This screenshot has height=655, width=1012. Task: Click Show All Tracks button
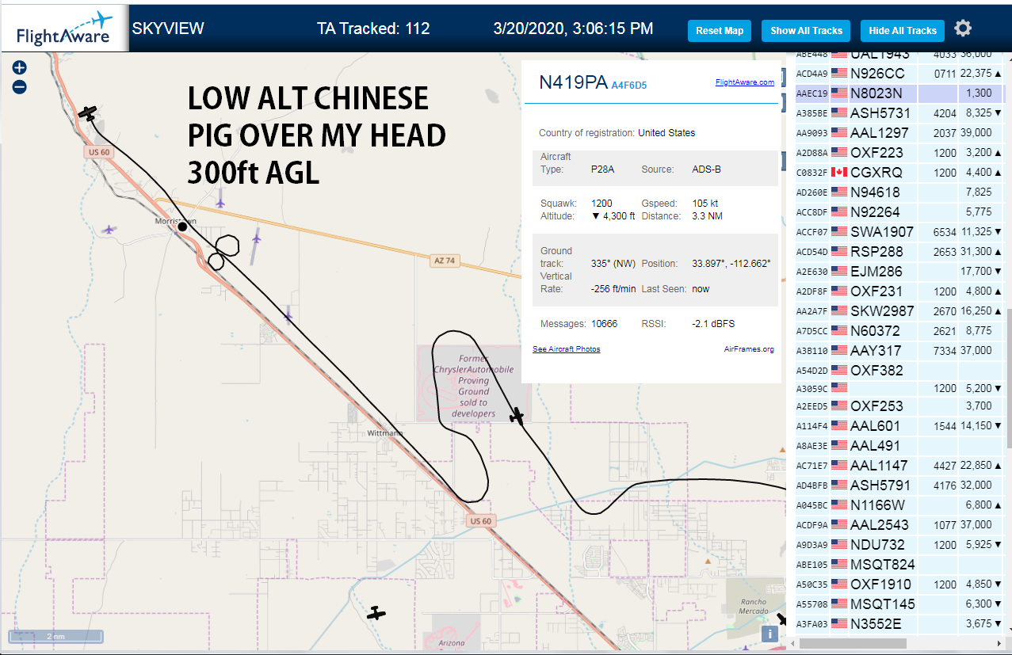pyautogui.click(x=806, y=31)
